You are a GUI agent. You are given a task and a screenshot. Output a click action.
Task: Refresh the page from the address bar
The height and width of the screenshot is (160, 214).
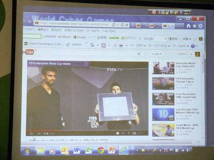(122, 25)
